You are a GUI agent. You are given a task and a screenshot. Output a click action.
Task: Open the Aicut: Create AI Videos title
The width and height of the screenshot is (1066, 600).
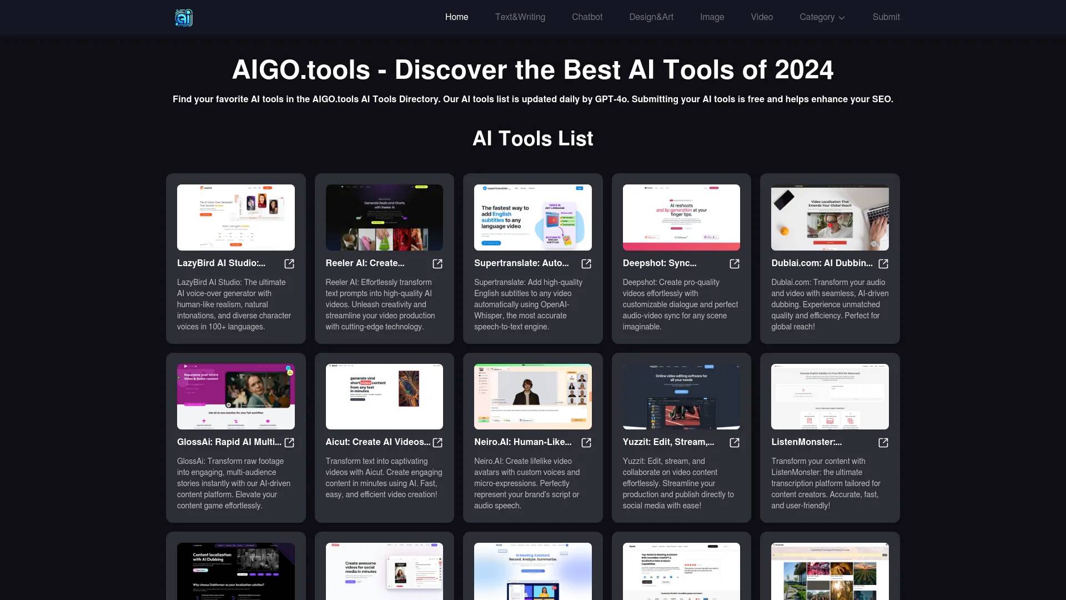pos(378,442)
